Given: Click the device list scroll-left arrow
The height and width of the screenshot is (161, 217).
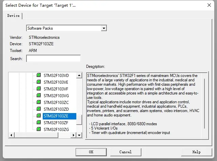Looking at the screenshot, I should coord(12,135).
